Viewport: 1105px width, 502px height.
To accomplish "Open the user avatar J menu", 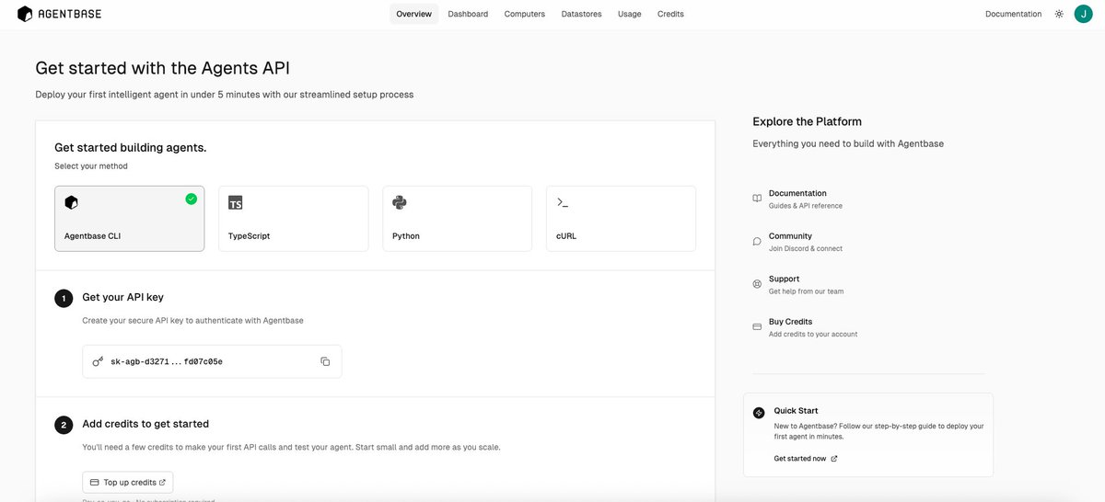I will pyautogui.click(x=1083, y=14).
